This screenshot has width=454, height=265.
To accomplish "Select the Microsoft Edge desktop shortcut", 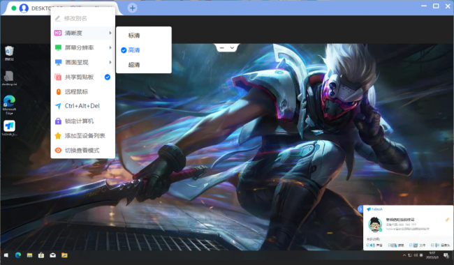I will tap(9, 105).
